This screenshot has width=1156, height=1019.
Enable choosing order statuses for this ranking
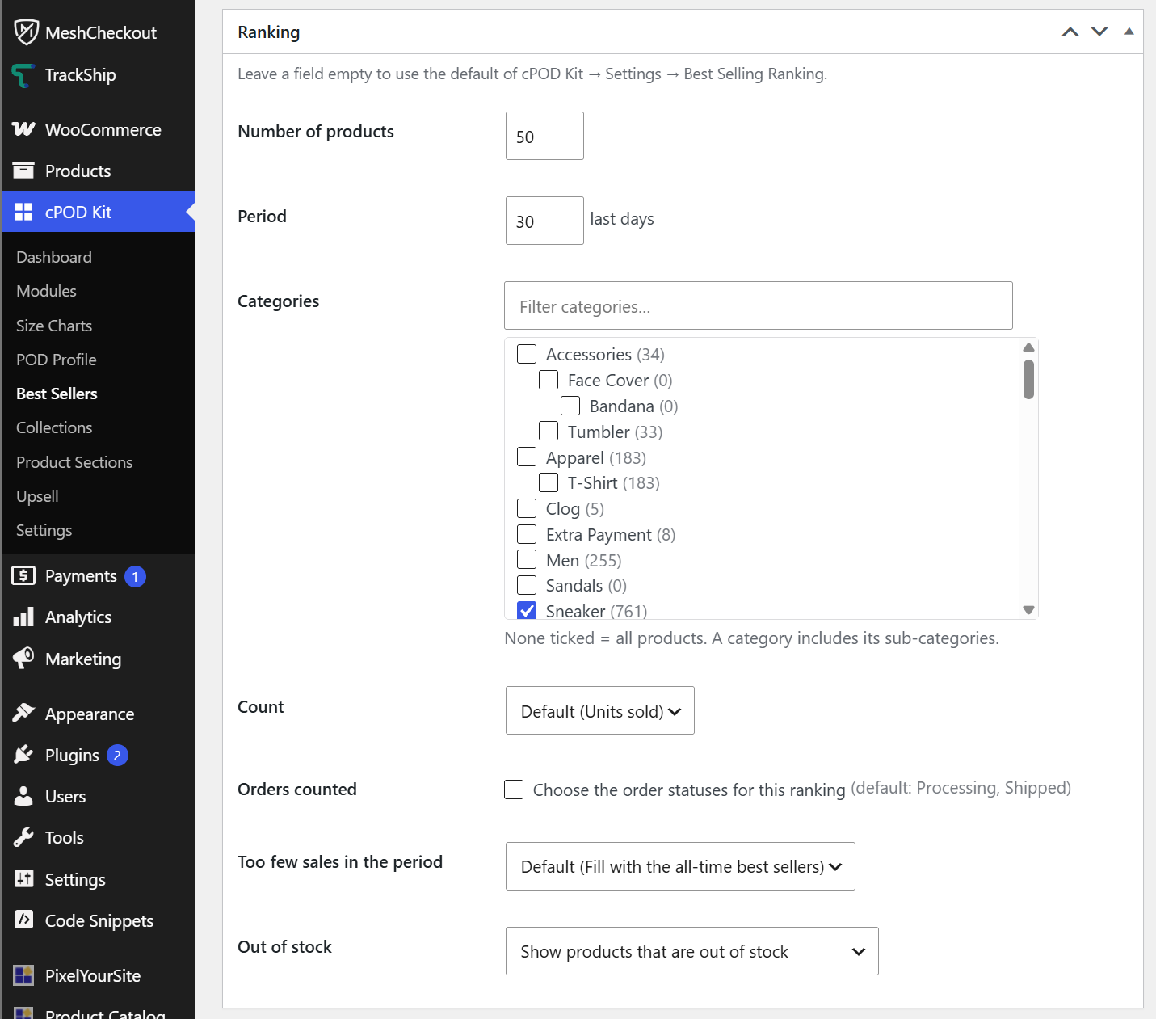tap(514, 790)
